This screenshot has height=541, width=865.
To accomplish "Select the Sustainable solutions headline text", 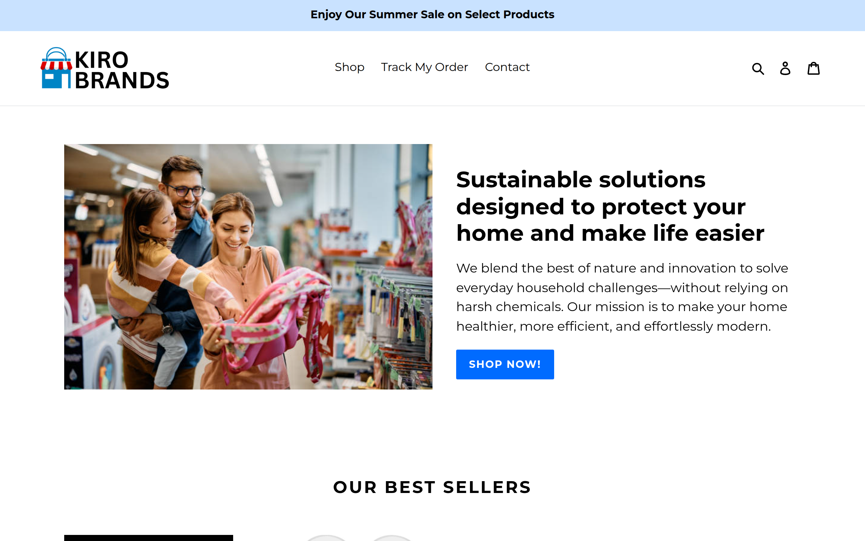I will [610, 207].
